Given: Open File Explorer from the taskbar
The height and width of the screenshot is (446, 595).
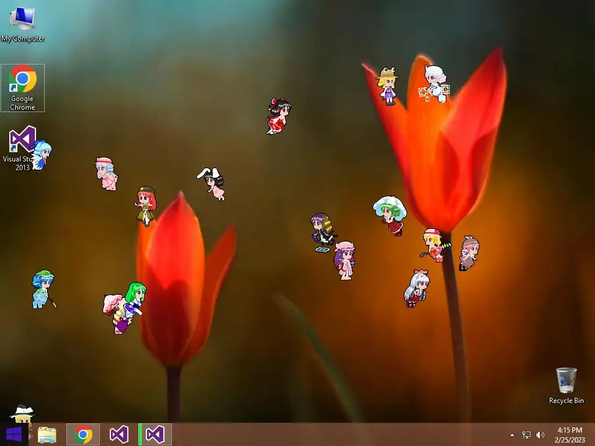Looking at the screenshot, I should 47,434.
